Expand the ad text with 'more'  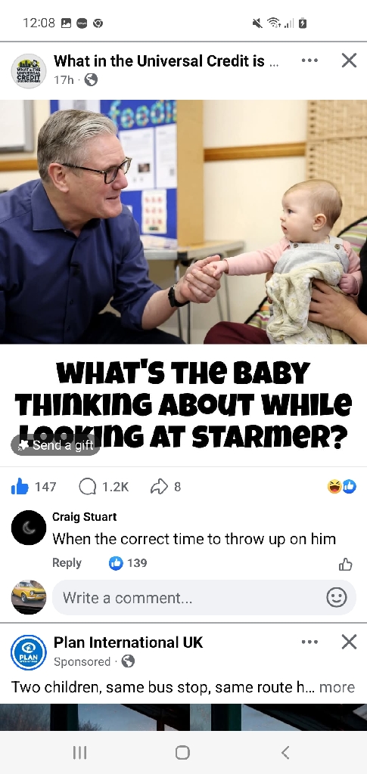(337, 687)
